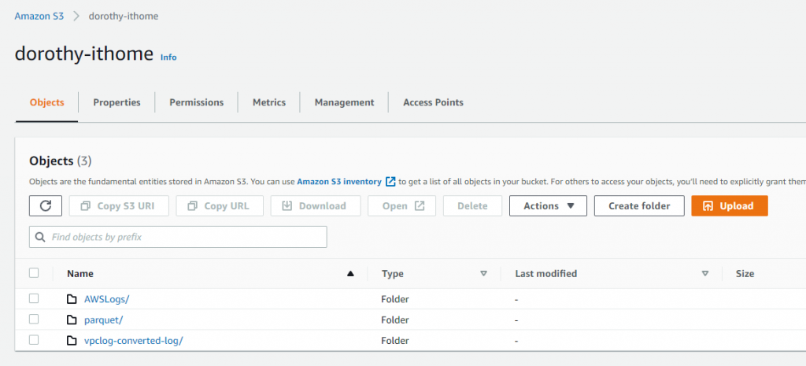Image resolution: width=806 pixels, height=366 pixels.
Task: Click the Copy S3 URI button
Action: pyautogui.click(x=120, y=205)
